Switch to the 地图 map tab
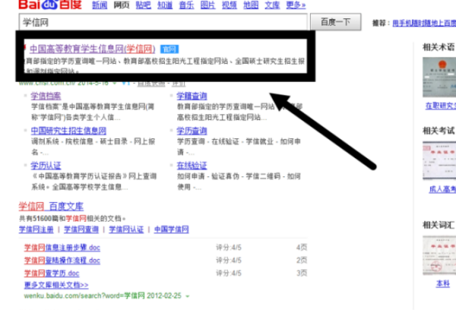Viewport: 456px width, 310px height. 251,5
